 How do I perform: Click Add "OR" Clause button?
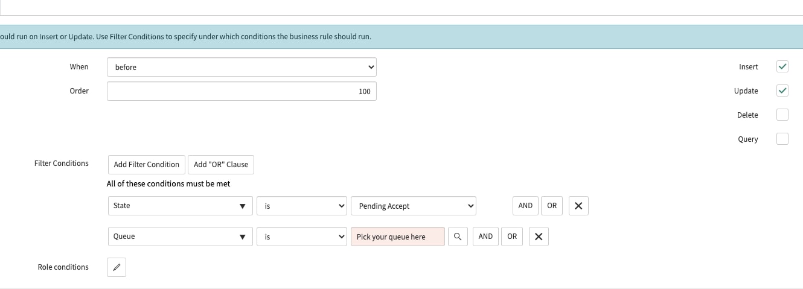(221, 165)
